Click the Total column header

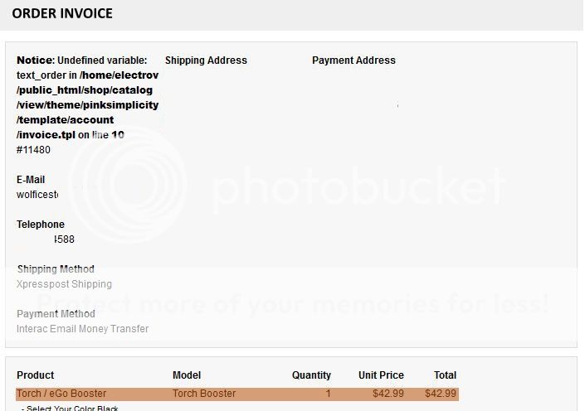tap(445, 375)
